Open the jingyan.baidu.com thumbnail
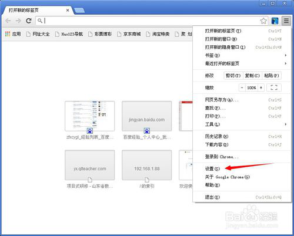The width and height of the screenshot is (294, 236). (147, 116)
